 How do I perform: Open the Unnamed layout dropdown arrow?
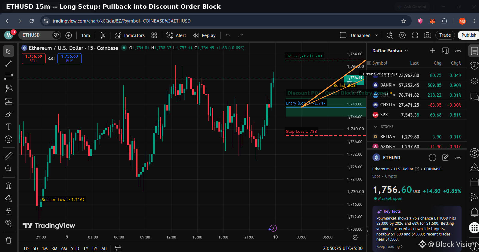[376, 35]
